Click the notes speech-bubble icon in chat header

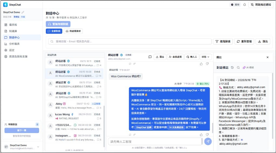[x=150, y=57]
